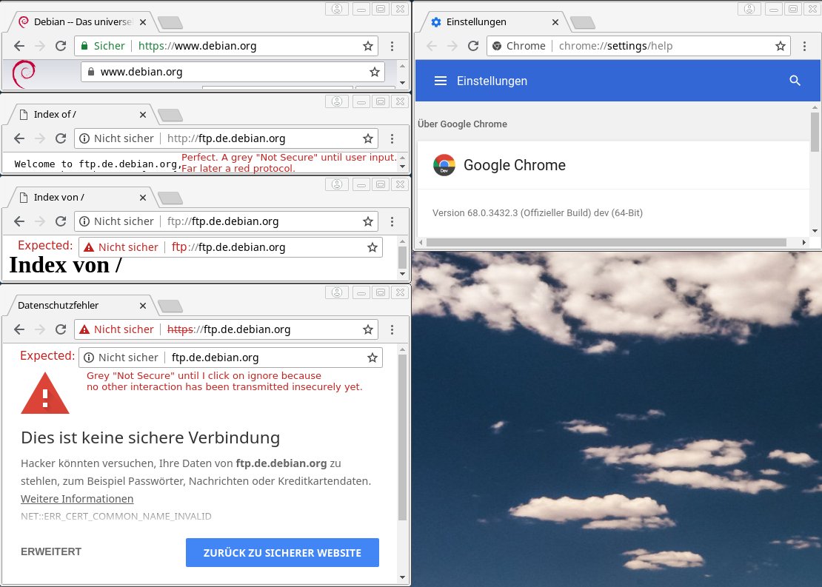Open Chrome menu in the Debian window
Viewport: 822px width, 587px height.
click(392, 46)
